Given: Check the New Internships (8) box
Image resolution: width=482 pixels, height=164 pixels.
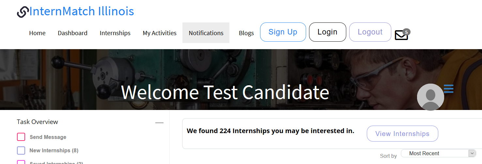Looking at the screenshot, I should 21,150.
